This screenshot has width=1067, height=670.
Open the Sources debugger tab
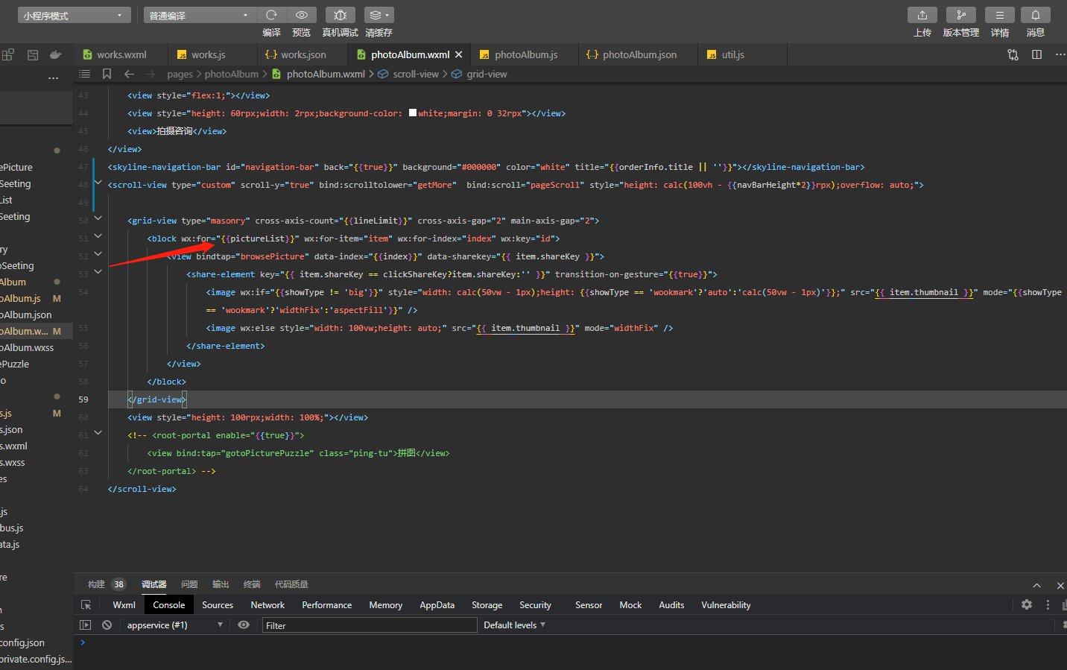(x=218, y=605)
